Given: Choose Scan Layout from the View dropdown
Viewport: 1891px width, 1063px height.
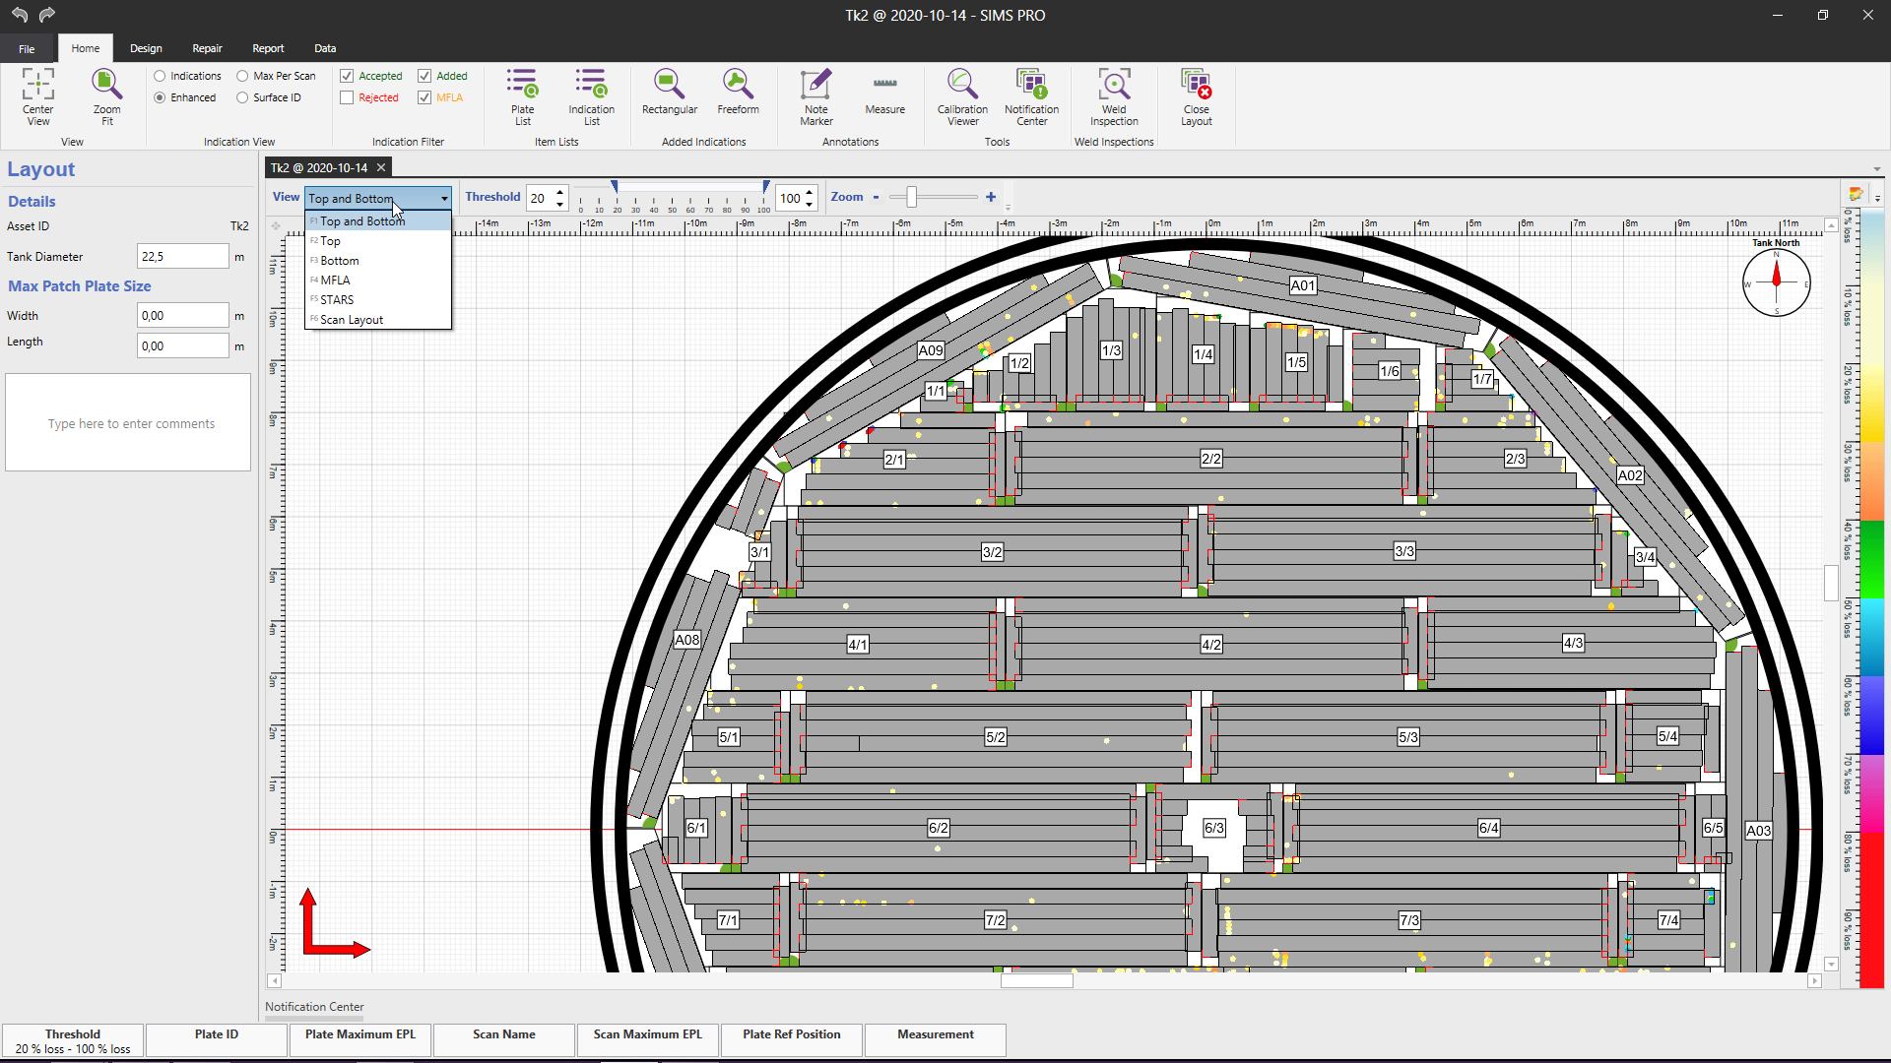Looking at the screenshot, I should coord(352,320).
